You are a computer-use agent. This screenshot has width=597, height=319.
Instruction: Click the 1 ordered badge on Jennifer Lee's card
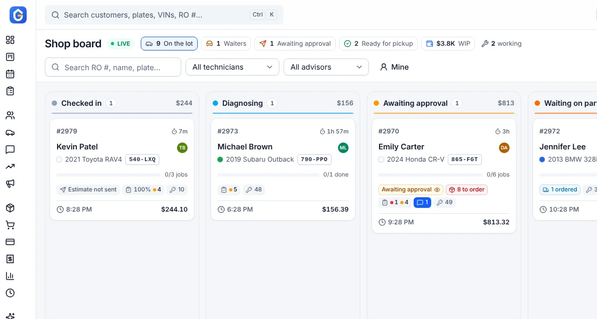pyautogui.click(x=560, y=189)
